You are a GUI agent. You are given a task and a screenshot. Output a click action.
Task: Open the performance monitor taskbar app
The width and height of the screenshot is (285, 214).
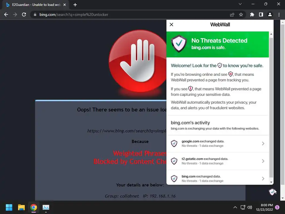point(46,207)
